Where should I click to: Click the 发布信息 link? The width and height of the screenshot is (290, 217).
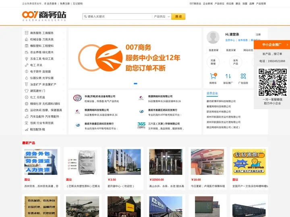click(242, 40)
